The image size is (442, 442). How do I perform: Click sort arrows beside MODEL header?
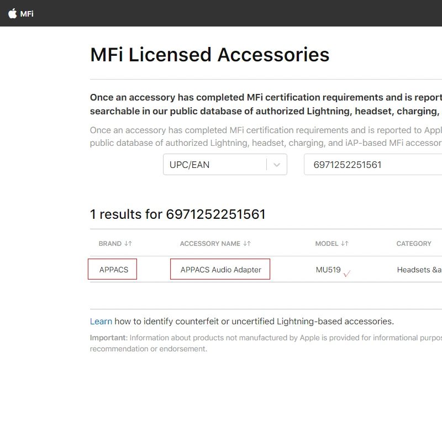coord(345,244)
